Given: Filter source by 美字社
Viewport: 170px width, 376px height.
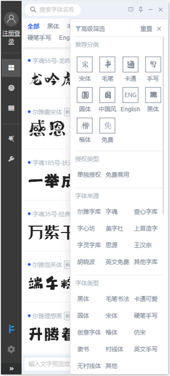Looking at the screenshot, I should pyautogui.click(x=115, y=229).
